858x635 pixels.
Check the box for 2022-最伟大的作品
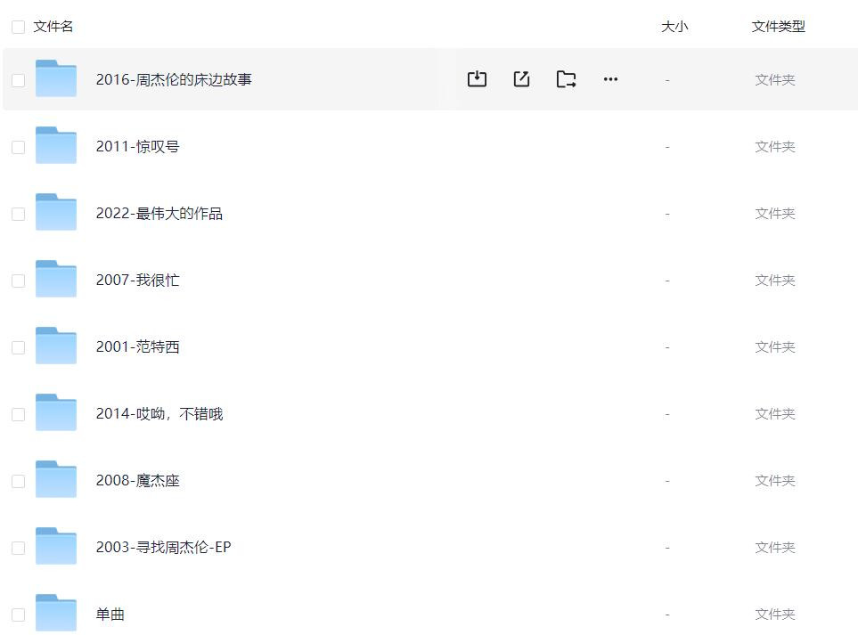point(18,214)
